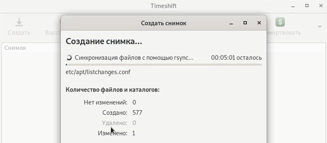The image size is (327, 143).
Task: Click the snapshot creation progress bar
Action: pyautogui.click(x=163, y=65)
